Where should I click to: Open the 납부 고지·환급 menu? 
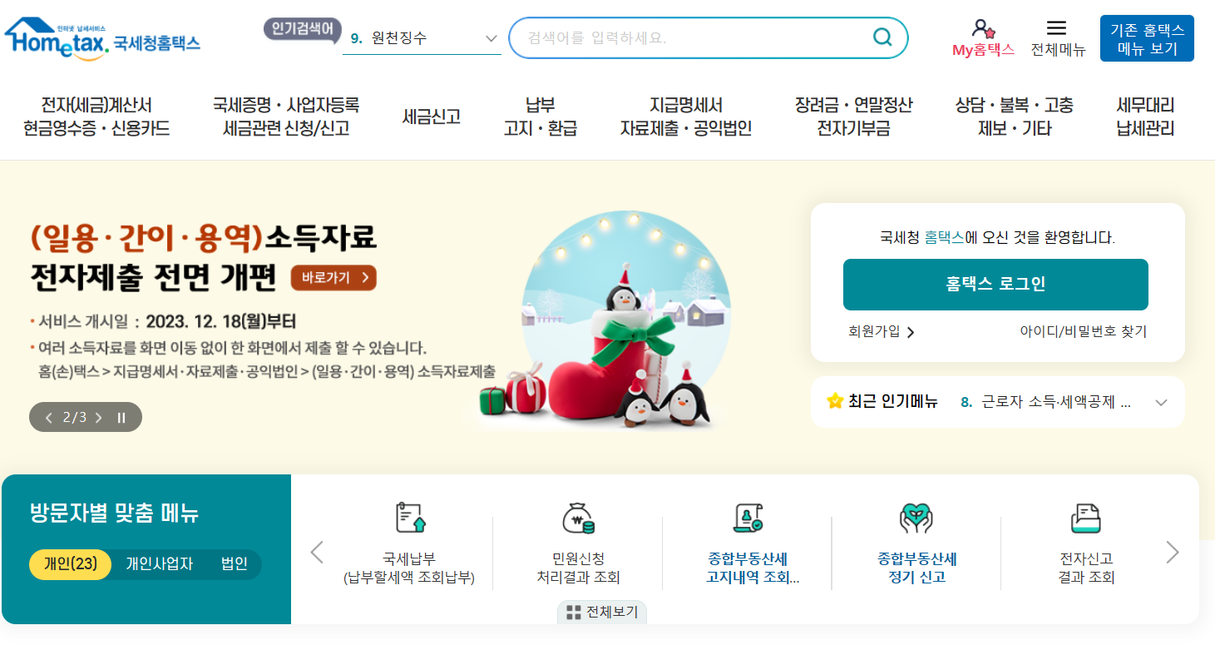[541, 117]
